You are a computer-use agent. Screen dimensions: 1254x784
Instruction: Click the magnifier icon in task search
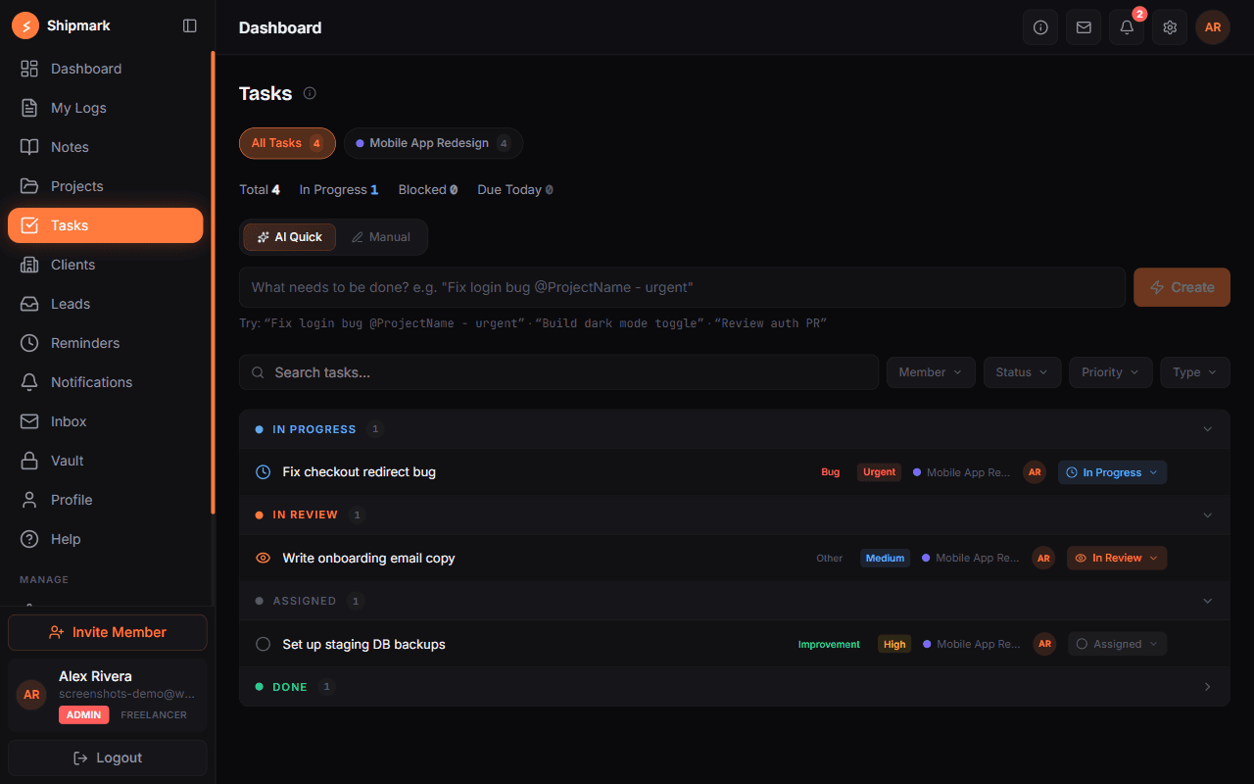(259, 372)
